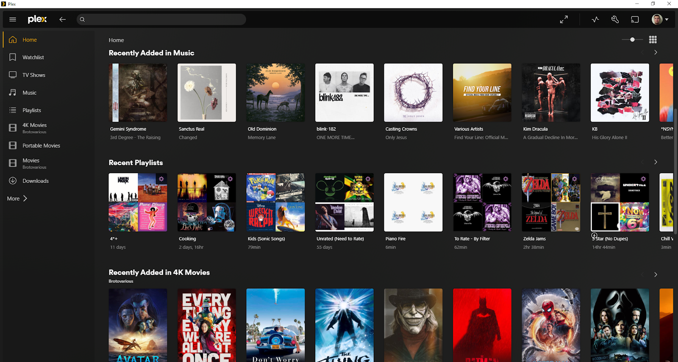This screenshot has width=678, height=362.
Task: Open 4K Movies Brotovarious library
Action: pyautogui.click(x=48, y=128)
